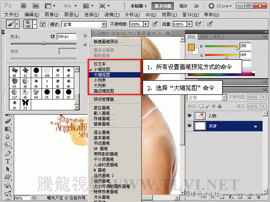Toggle the Brush panel icon
This screenshot has height=202, width=270.
pyautogui.click(x=42, y=24)
